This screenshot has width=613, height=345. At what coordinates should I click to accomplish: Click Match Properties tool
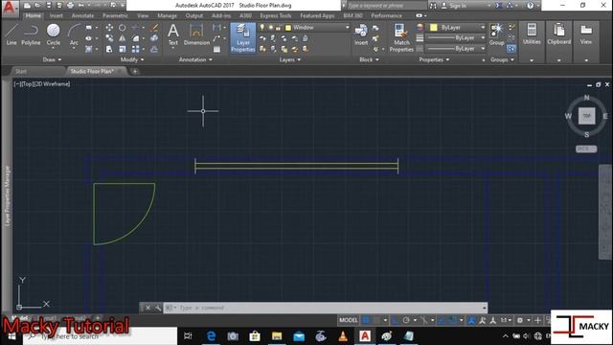(x=401, y=37)
